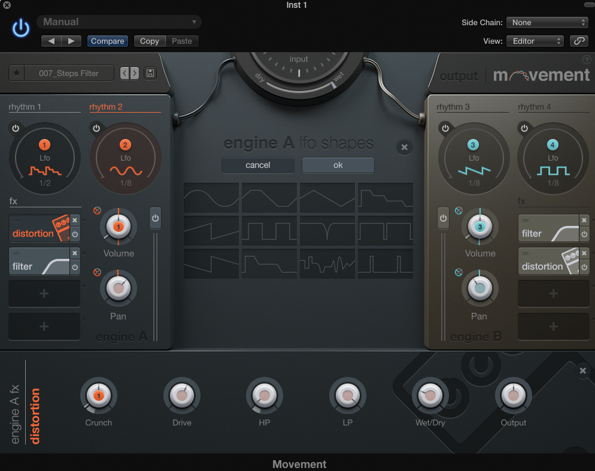This screenshot has height=471, width=595.
Task: Mark preset as favorite with the star icon
Action: click(x=17, y=73)
